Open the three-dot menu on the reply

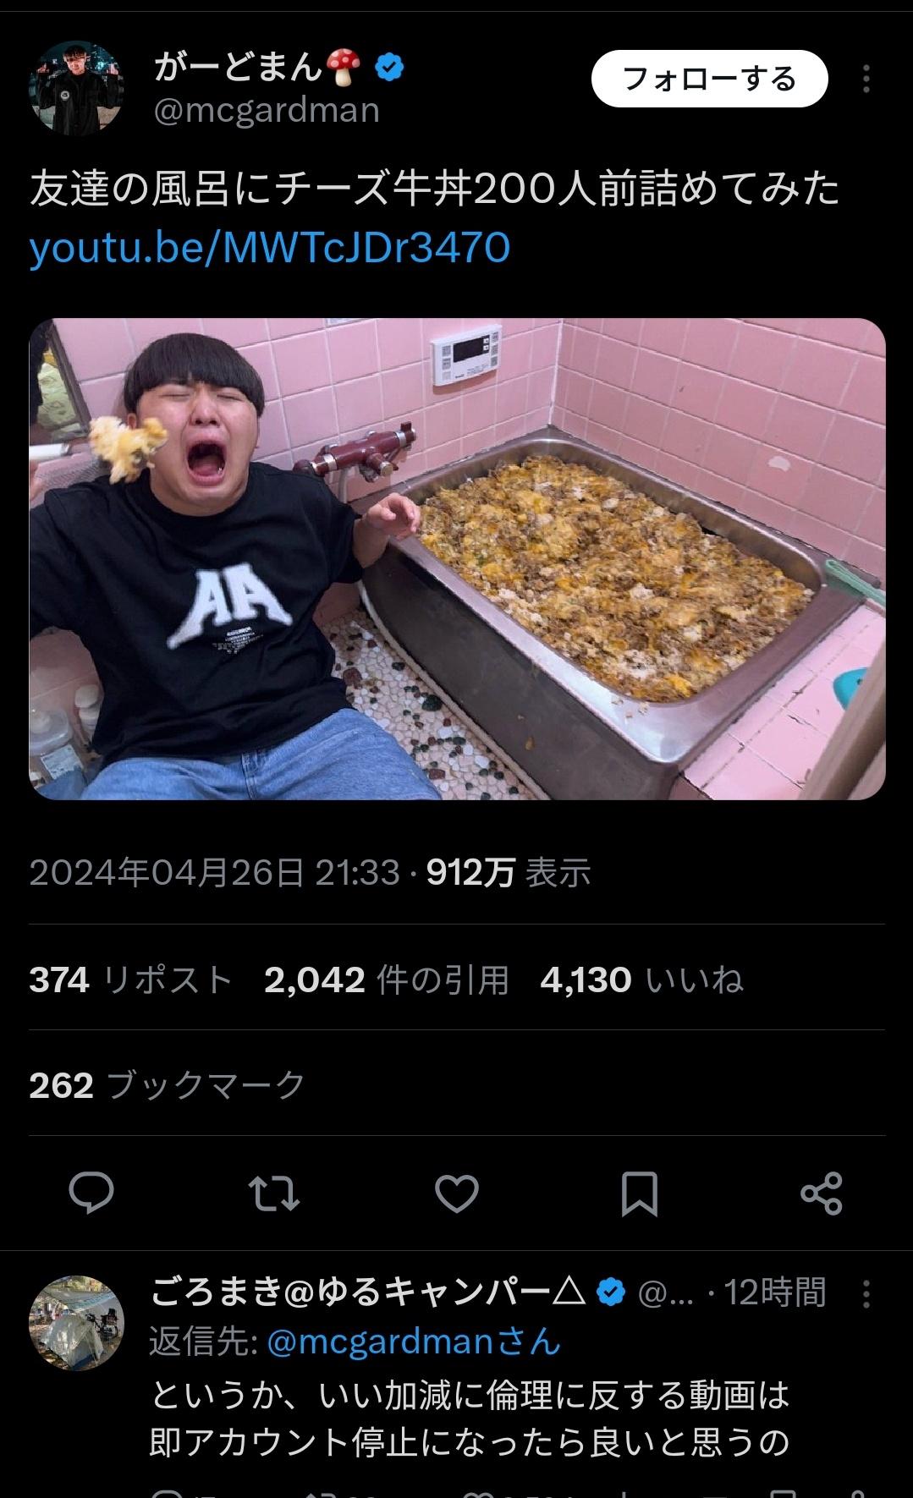tap(866, 1294)
